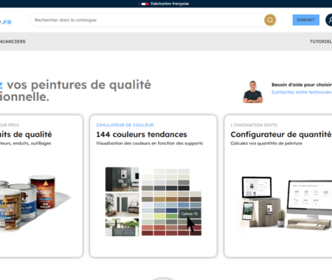Click the produits de qualité card heading

(x=26, y=134)
